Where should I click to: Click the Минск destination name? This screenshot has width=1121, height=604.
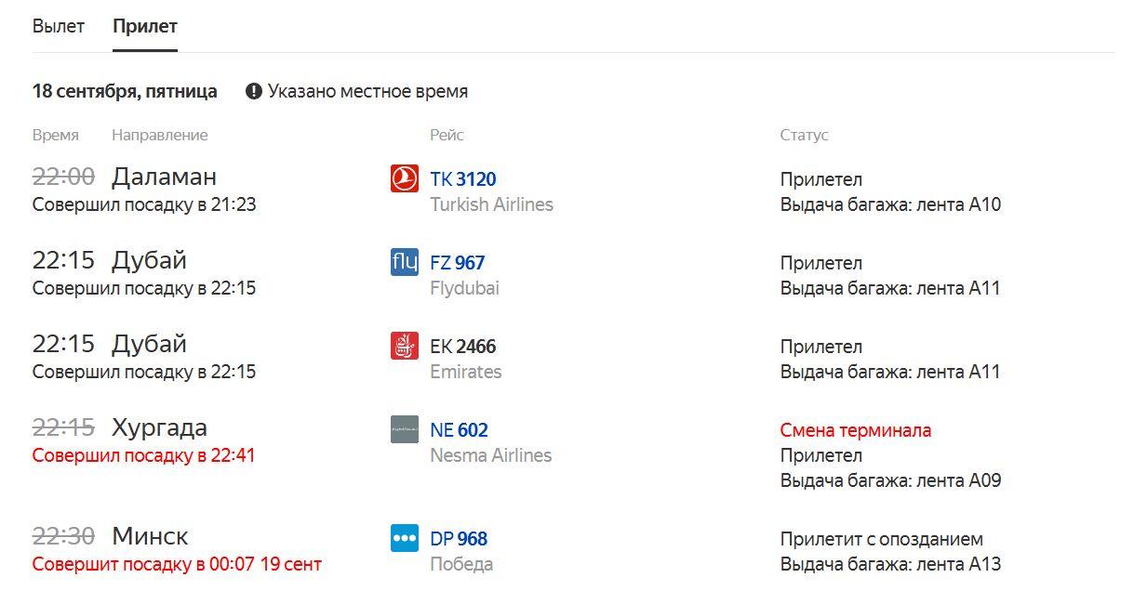[150, 536]
